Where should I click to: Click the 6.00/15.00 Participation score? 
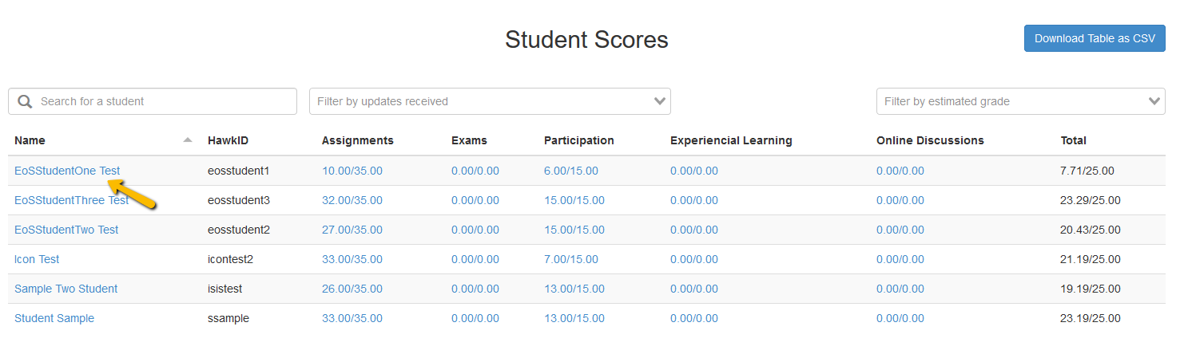pyautogui.click(x=570, y=171)
